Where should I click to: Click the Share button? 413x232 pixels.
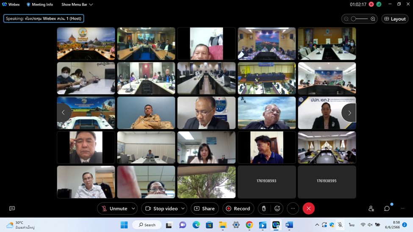click(204, 208)
